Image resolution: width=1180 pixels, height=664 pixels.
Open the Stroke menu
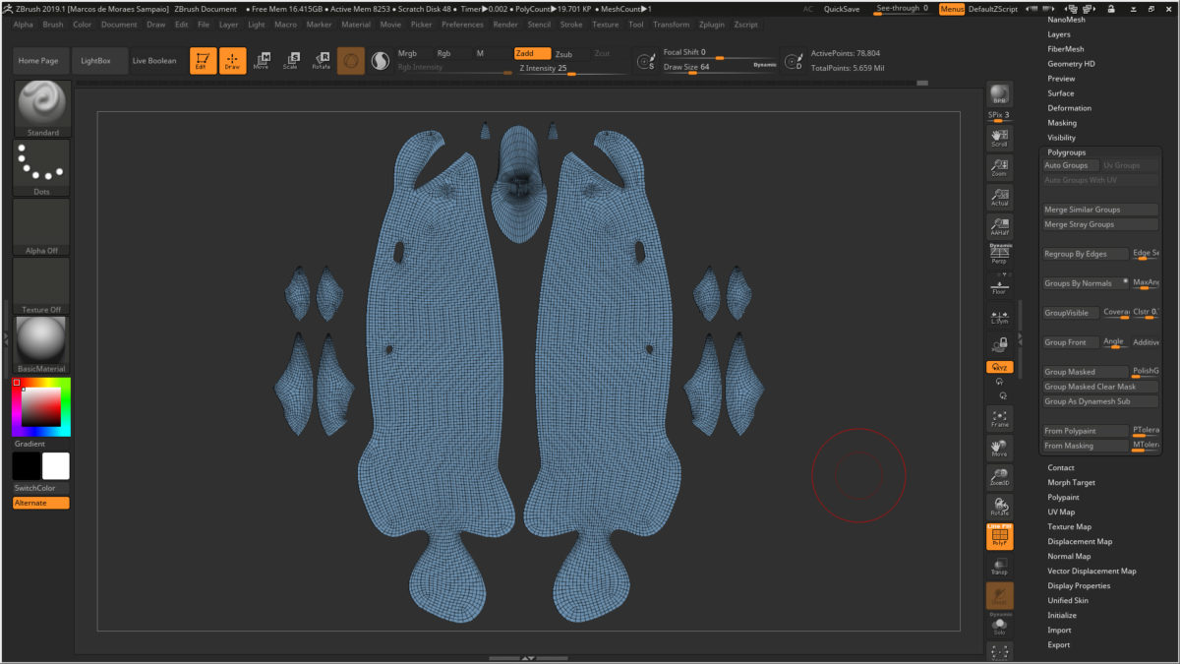[x=571, y=25]
